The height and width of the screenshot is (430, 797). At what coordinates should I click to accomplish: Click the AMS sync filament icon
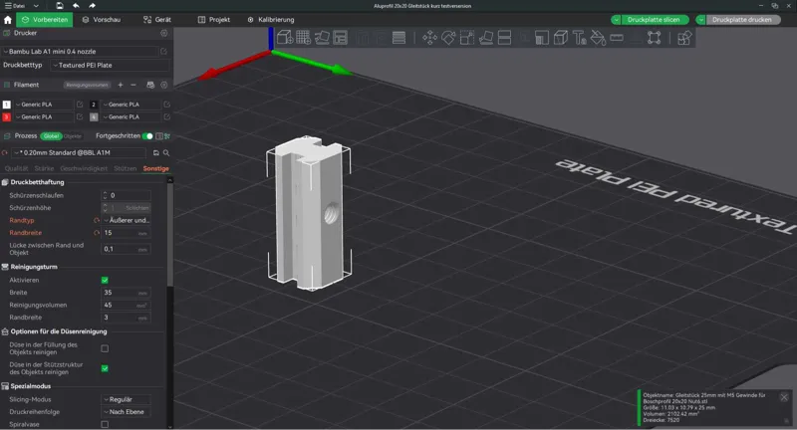click(150, 85)
